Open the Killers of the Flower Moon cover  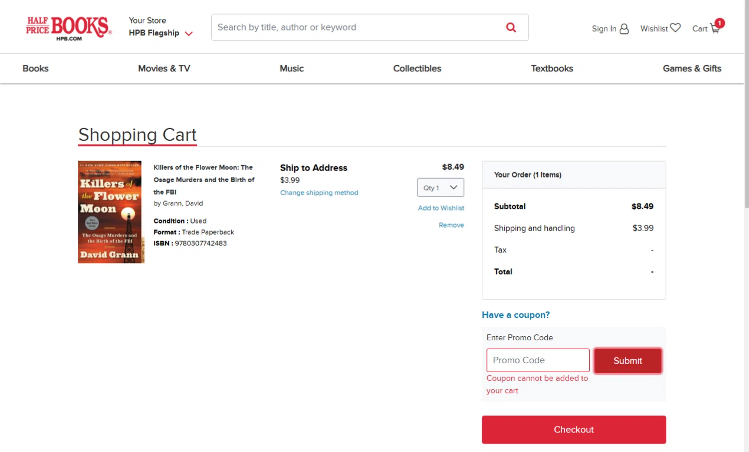point(111,212)
